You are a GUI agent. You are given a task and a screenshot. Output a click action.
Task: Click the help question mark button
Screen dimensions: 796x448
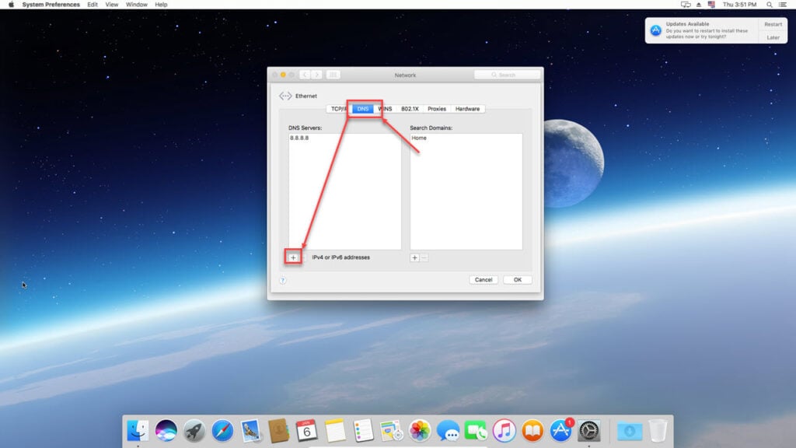point(283,280)
